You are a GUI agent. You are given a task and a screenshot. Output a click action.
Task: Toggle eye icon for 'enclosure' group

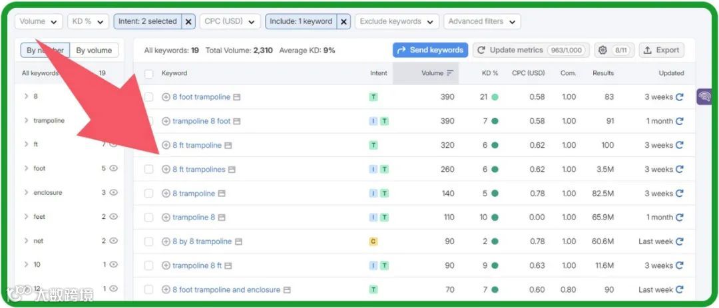click(113, 192)
